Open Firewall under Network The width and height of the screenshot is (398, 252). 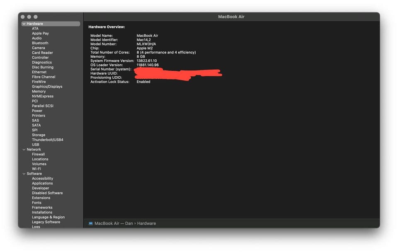[38, 154]
